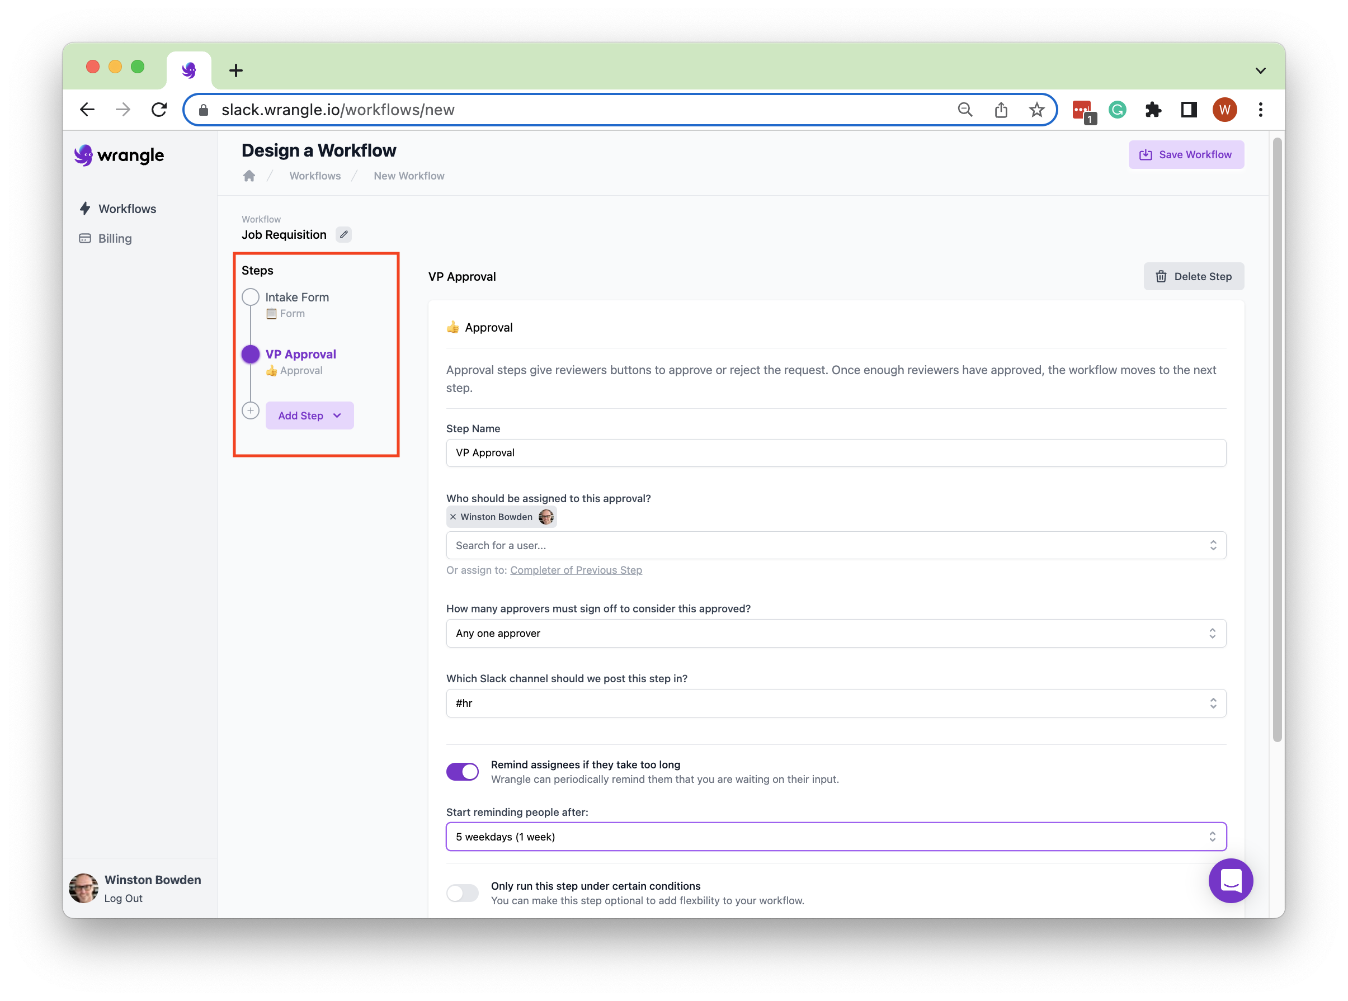Open Billing in the sidebar
Screen dimensions: 1348x1001
point(115,239)
